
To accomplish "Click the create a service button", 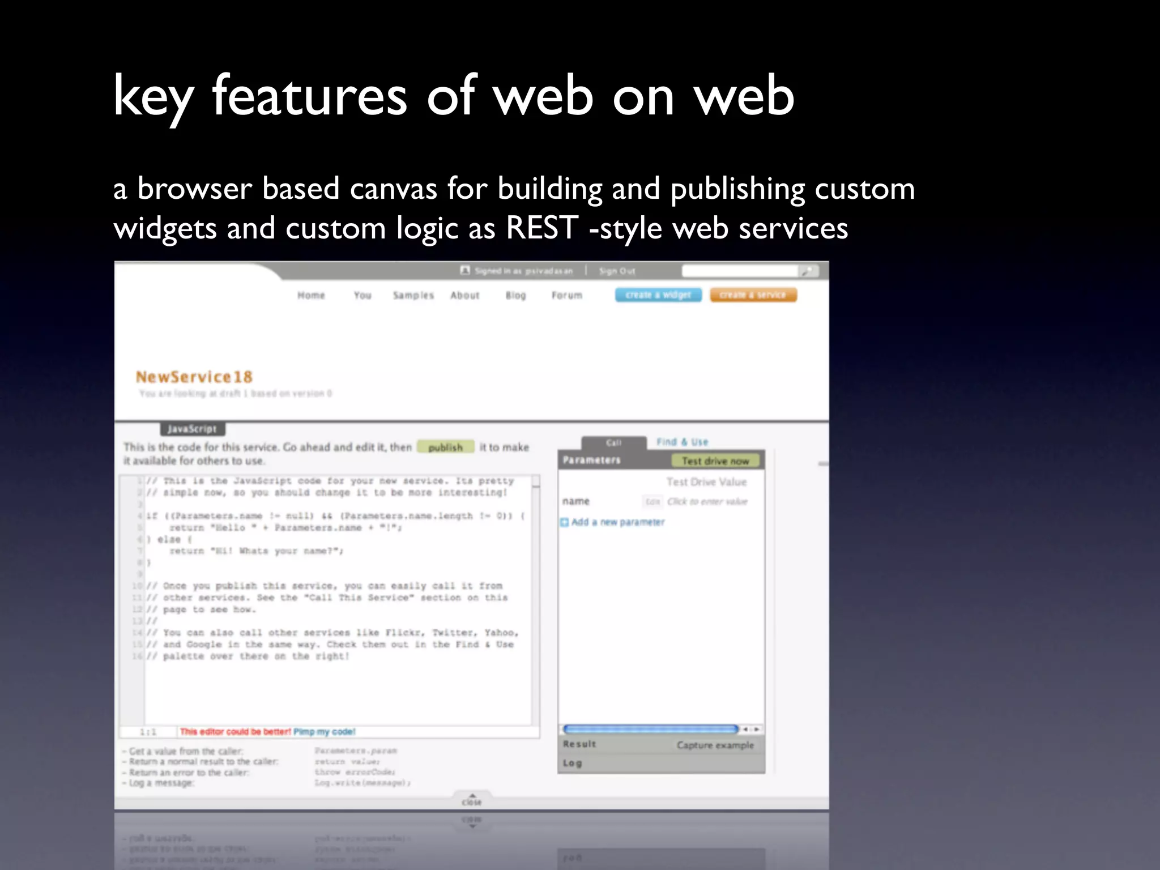I will coord(753,295).
